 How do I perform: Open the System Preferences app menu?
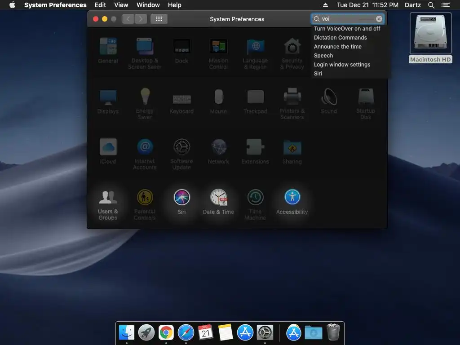point(55,5)
